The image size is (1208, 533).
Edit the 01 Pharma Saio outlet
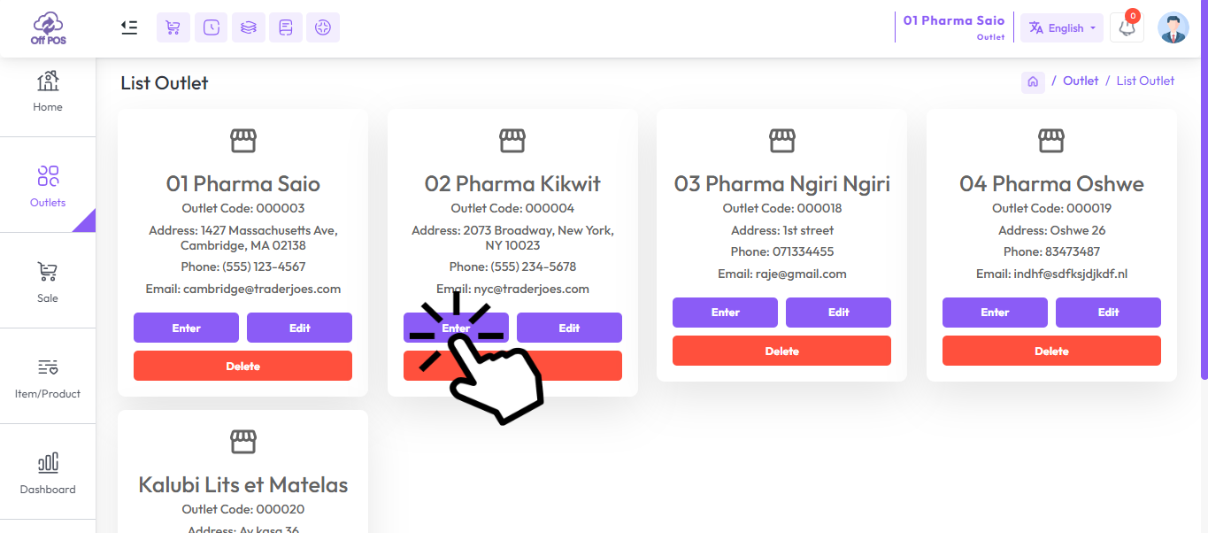click(x=299, y=328)
